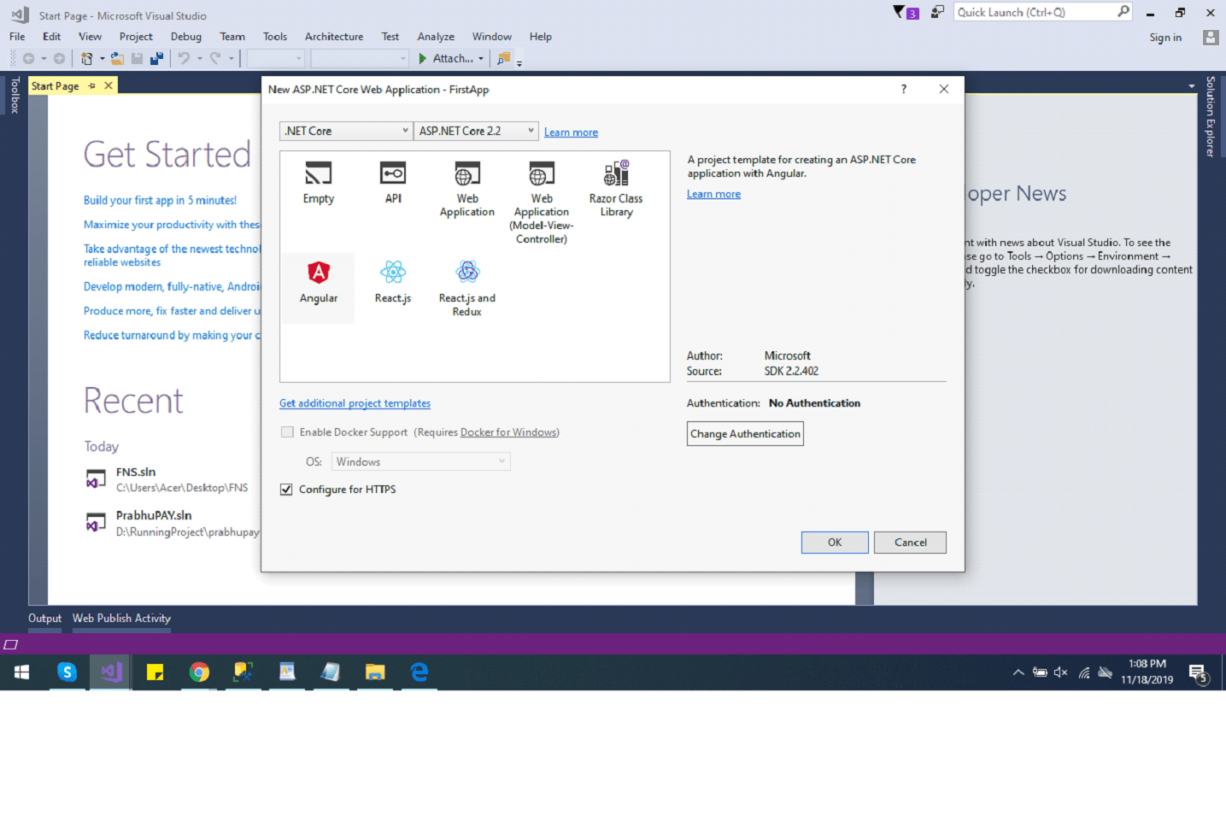Open the notifications flag icon
1226x816 pixels.
(905, 12)
